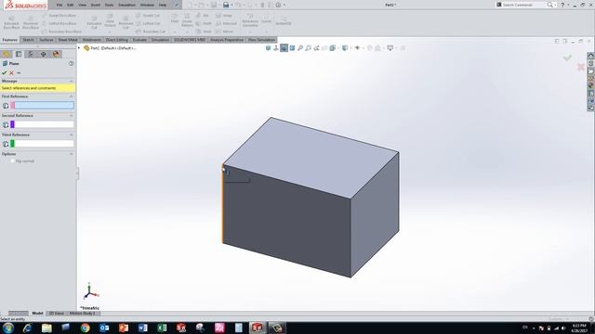The image size is (595, 334).
Task: Switch to the PropertyManager tab icon
Action: (19, 54)
